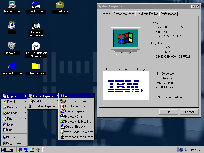
Task: Open Documents submenu in Start menu
Action: coord(14,107)
